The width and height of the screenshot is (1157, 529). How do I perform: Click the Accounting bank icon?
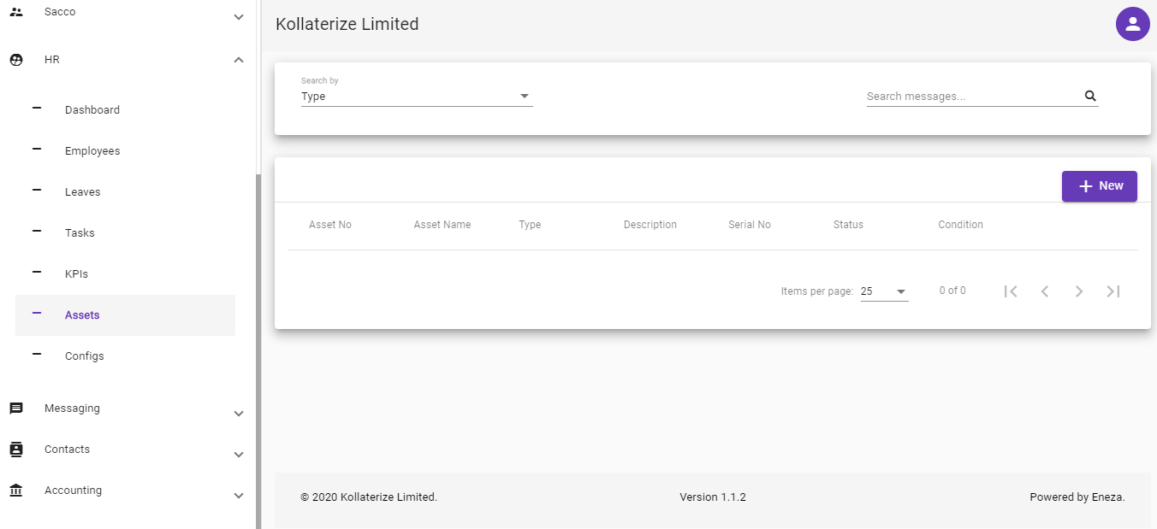click(16, 491)
